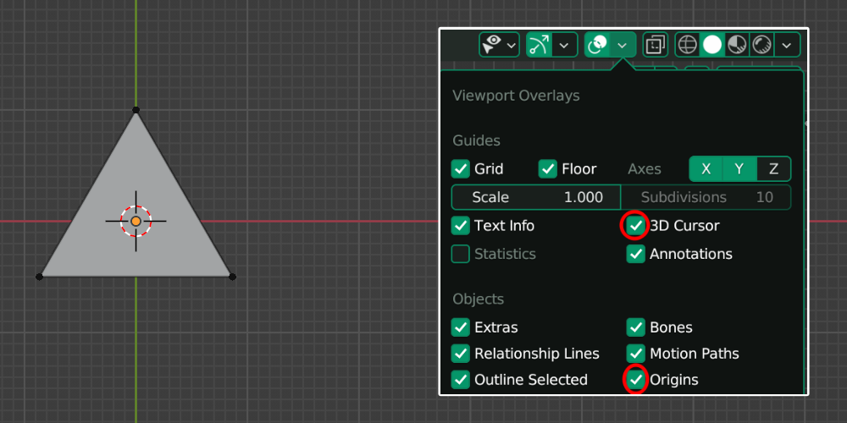The width and height of the screenshot is (847, 423).
Task: Toggle X-Ray mode icon
Action: pos(656,45)
